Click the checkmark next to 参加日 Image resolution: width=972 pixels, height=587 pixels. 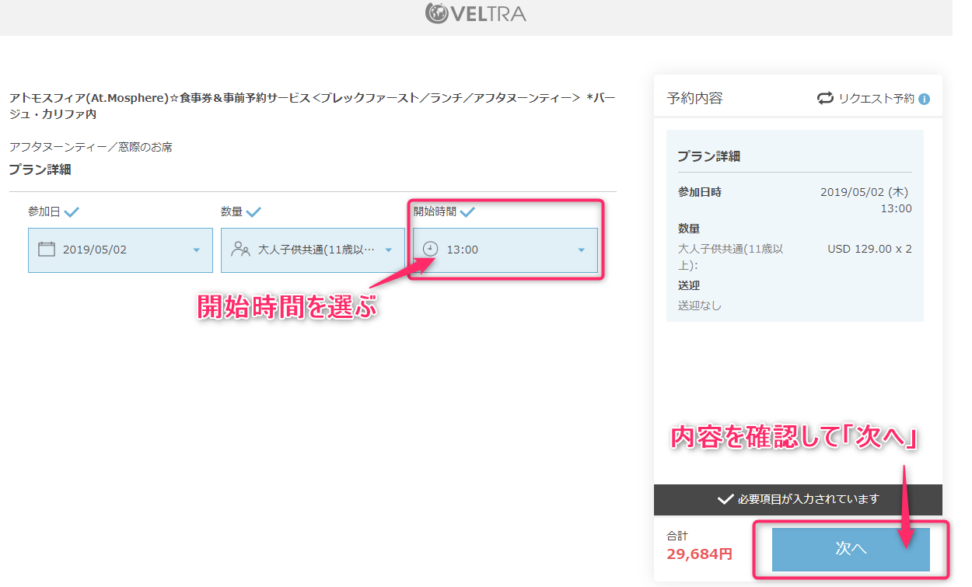click(72, 212)
